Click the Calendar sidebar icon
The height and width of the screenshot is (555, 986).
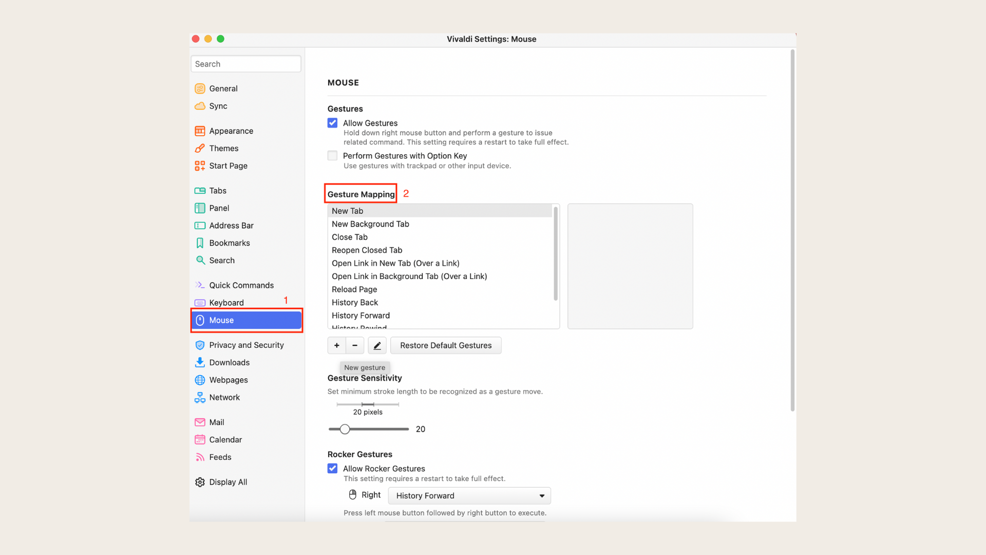[x=200, y=440]
